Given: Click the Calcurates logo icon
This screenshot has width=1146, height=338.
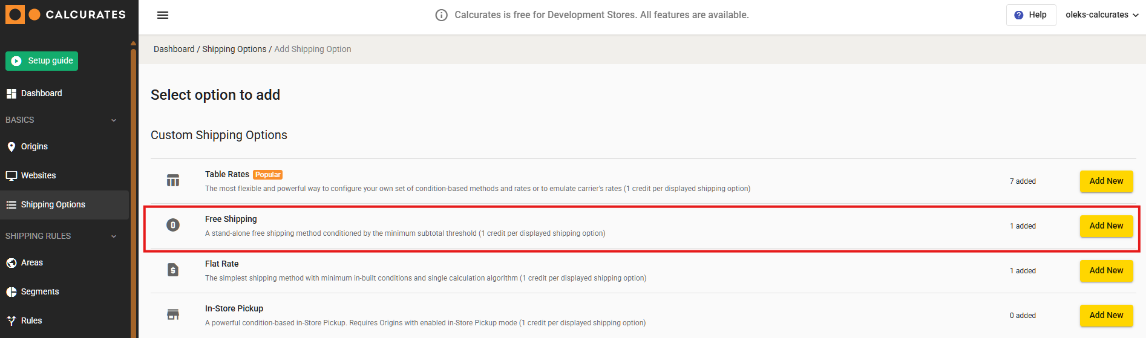Looking at the screenshot, I should 15,15.
